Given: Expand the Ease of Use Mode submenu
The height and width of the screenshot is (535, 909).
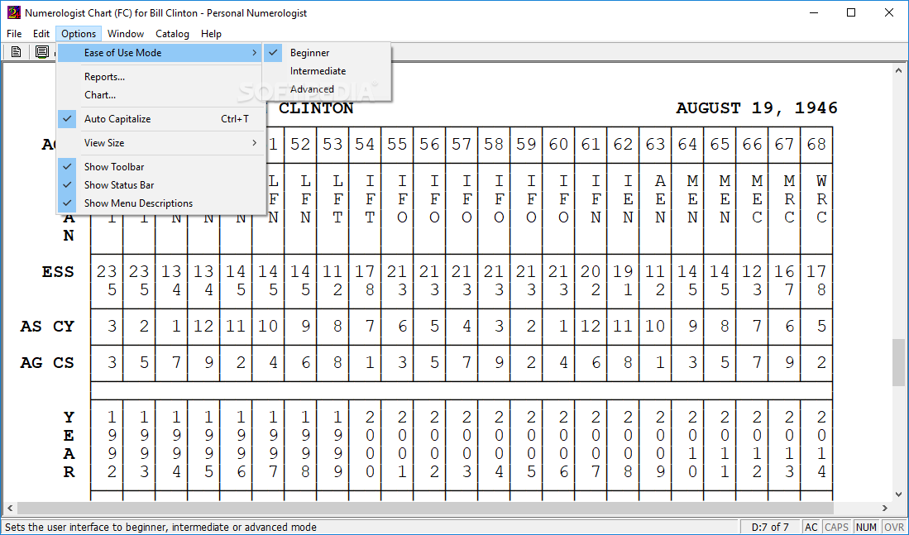Looking at the screenshot, I should [161, 53].
